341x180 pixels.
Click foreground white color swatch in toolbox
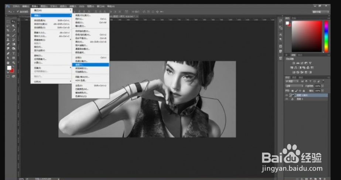9,68
